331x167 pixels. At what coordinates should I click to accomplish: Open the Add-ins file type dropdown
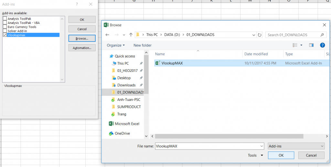point(296,146)
